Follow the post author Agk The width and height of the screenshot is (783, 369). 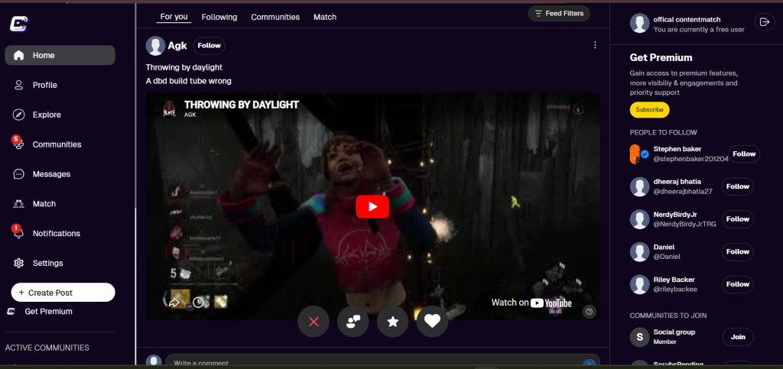(209, 46)
